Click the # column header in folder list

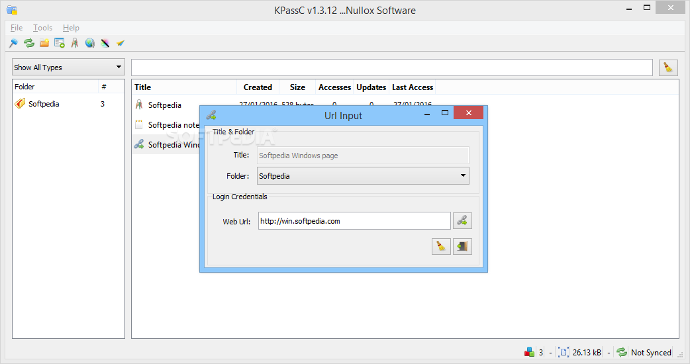pyautogui.click(x=111, y=87)
